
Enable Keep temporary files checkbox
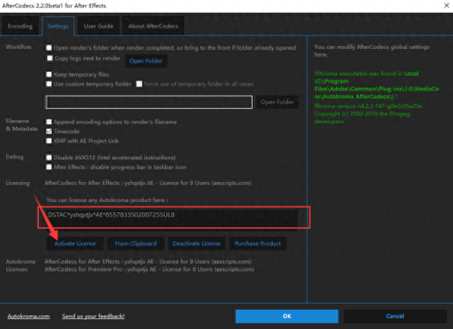49,74
